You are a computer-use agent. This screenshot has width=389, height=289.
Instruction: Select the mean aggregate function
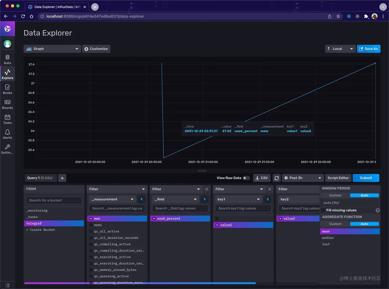pyautogui.click(x=350, y=231)
